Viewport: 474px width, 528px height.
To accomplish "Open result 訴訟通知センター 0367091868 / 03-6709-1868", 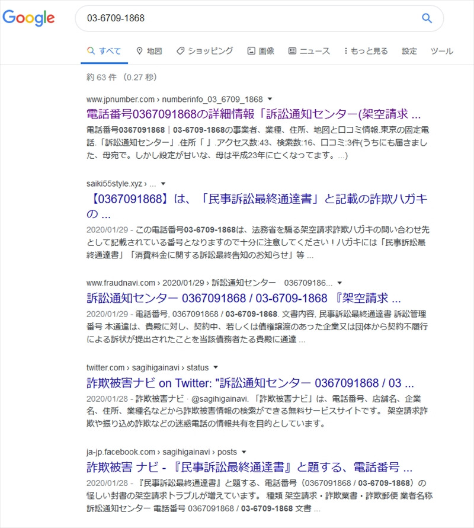I will click(x=244, y=298).
